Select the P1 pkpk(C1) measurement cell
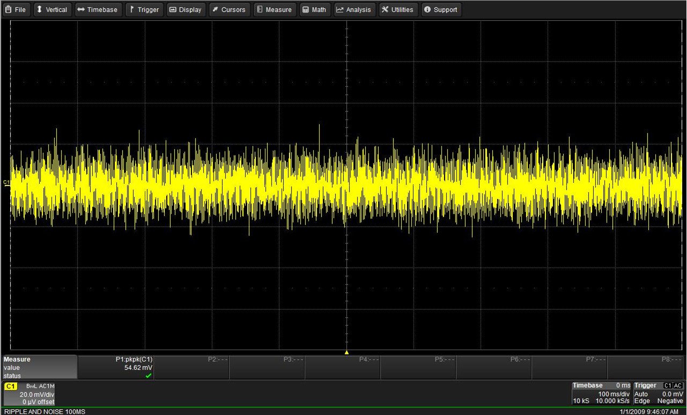Viewport: 687px width, 415px height. (116, 367)
